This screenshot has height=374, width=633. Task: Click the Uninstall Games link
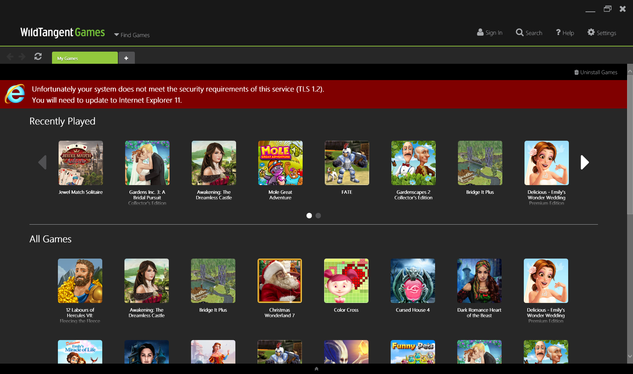pyautogui.click(x=596, y=72)
